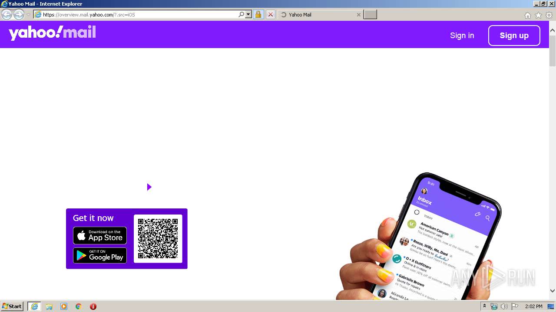Switch to Internet Explorer taskbar button
Viewport: 556px width, 312px height.
coord(34,306)
